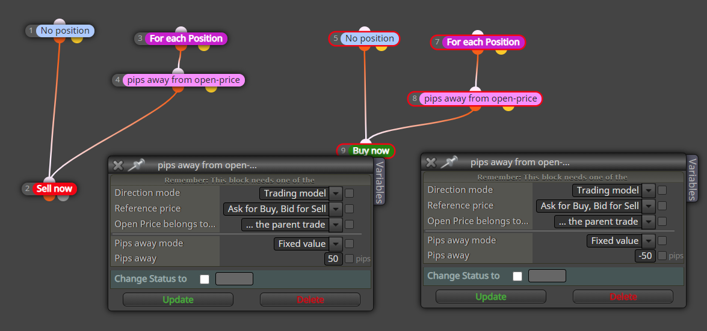This screenshot has width=707, height=331.
Task: Enable Change Status to checkbox in 50-pips panel
Action: (205, 279)
